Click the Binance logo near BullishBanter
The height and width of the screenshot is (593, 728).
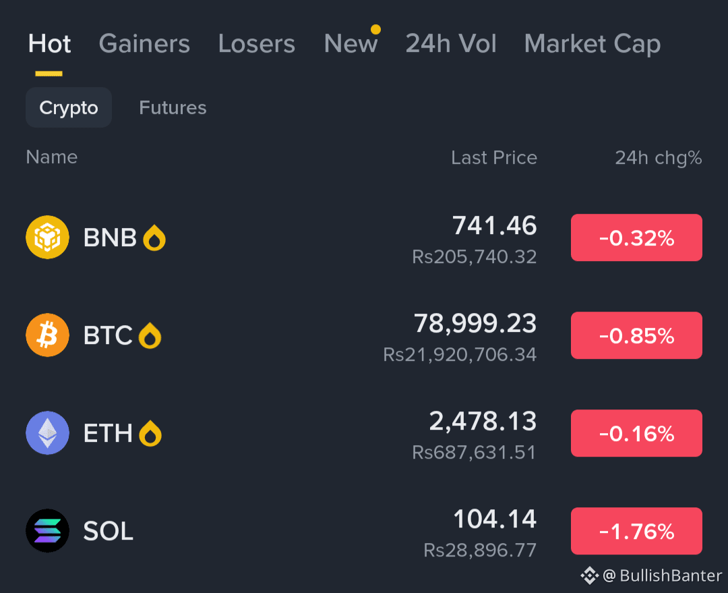pyautogui.click(x=589, y=575)
